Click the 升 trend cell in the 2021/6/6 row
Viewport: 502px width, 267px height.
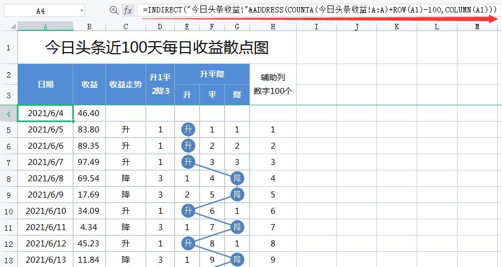(125, 146)
